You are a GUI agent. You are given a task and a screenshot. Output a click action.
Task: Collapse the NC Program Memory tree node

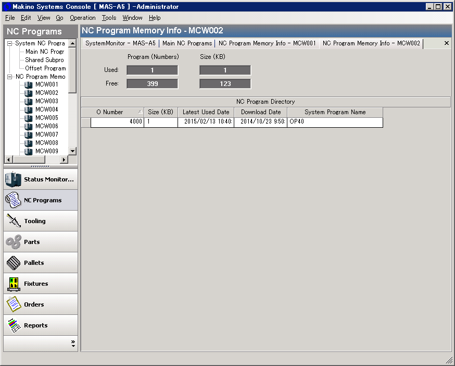pyautogui.click(x=9, y=77)
